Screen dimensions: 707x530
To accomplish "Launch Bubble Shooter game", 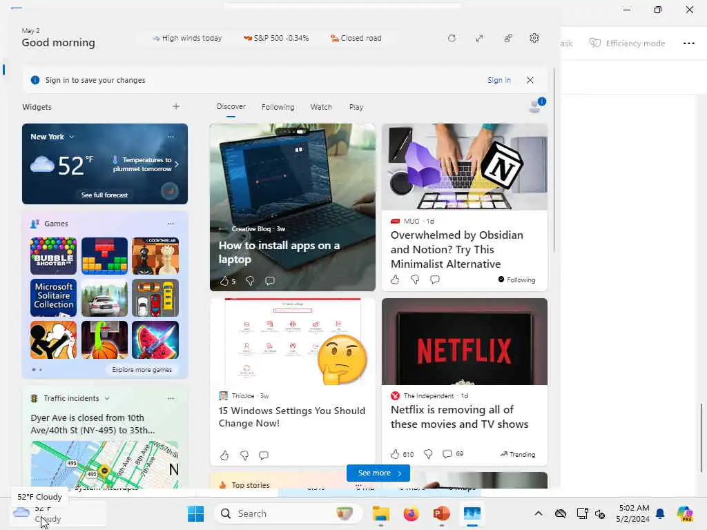I will pos(53,256).
